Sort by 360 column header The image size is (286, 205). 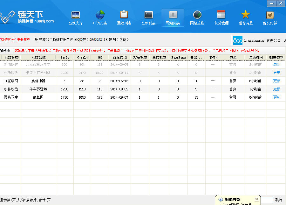tap(100, 57)
